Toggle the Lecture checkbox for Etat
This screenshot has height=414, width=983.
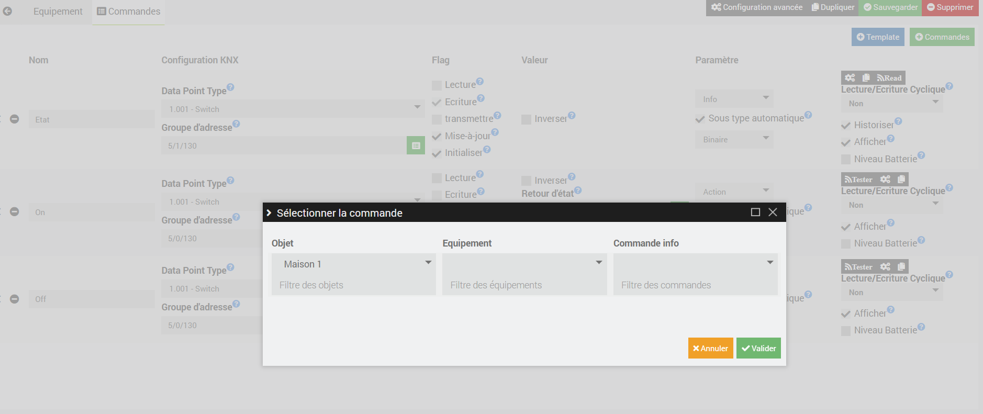tap(437, 85)
